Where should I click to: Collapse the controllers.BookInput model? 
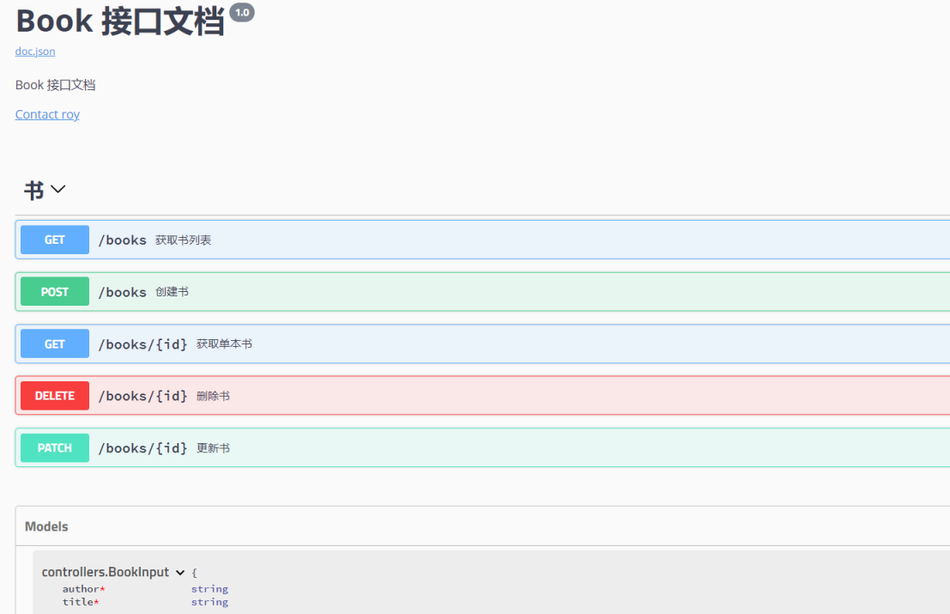pyautogui.click(x=181, y=572)
